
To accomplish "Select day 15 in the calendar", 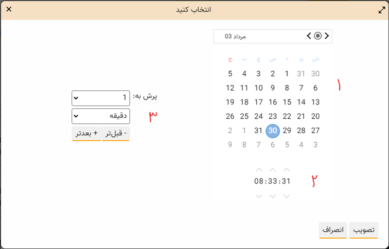I will (x=287, y=102).
